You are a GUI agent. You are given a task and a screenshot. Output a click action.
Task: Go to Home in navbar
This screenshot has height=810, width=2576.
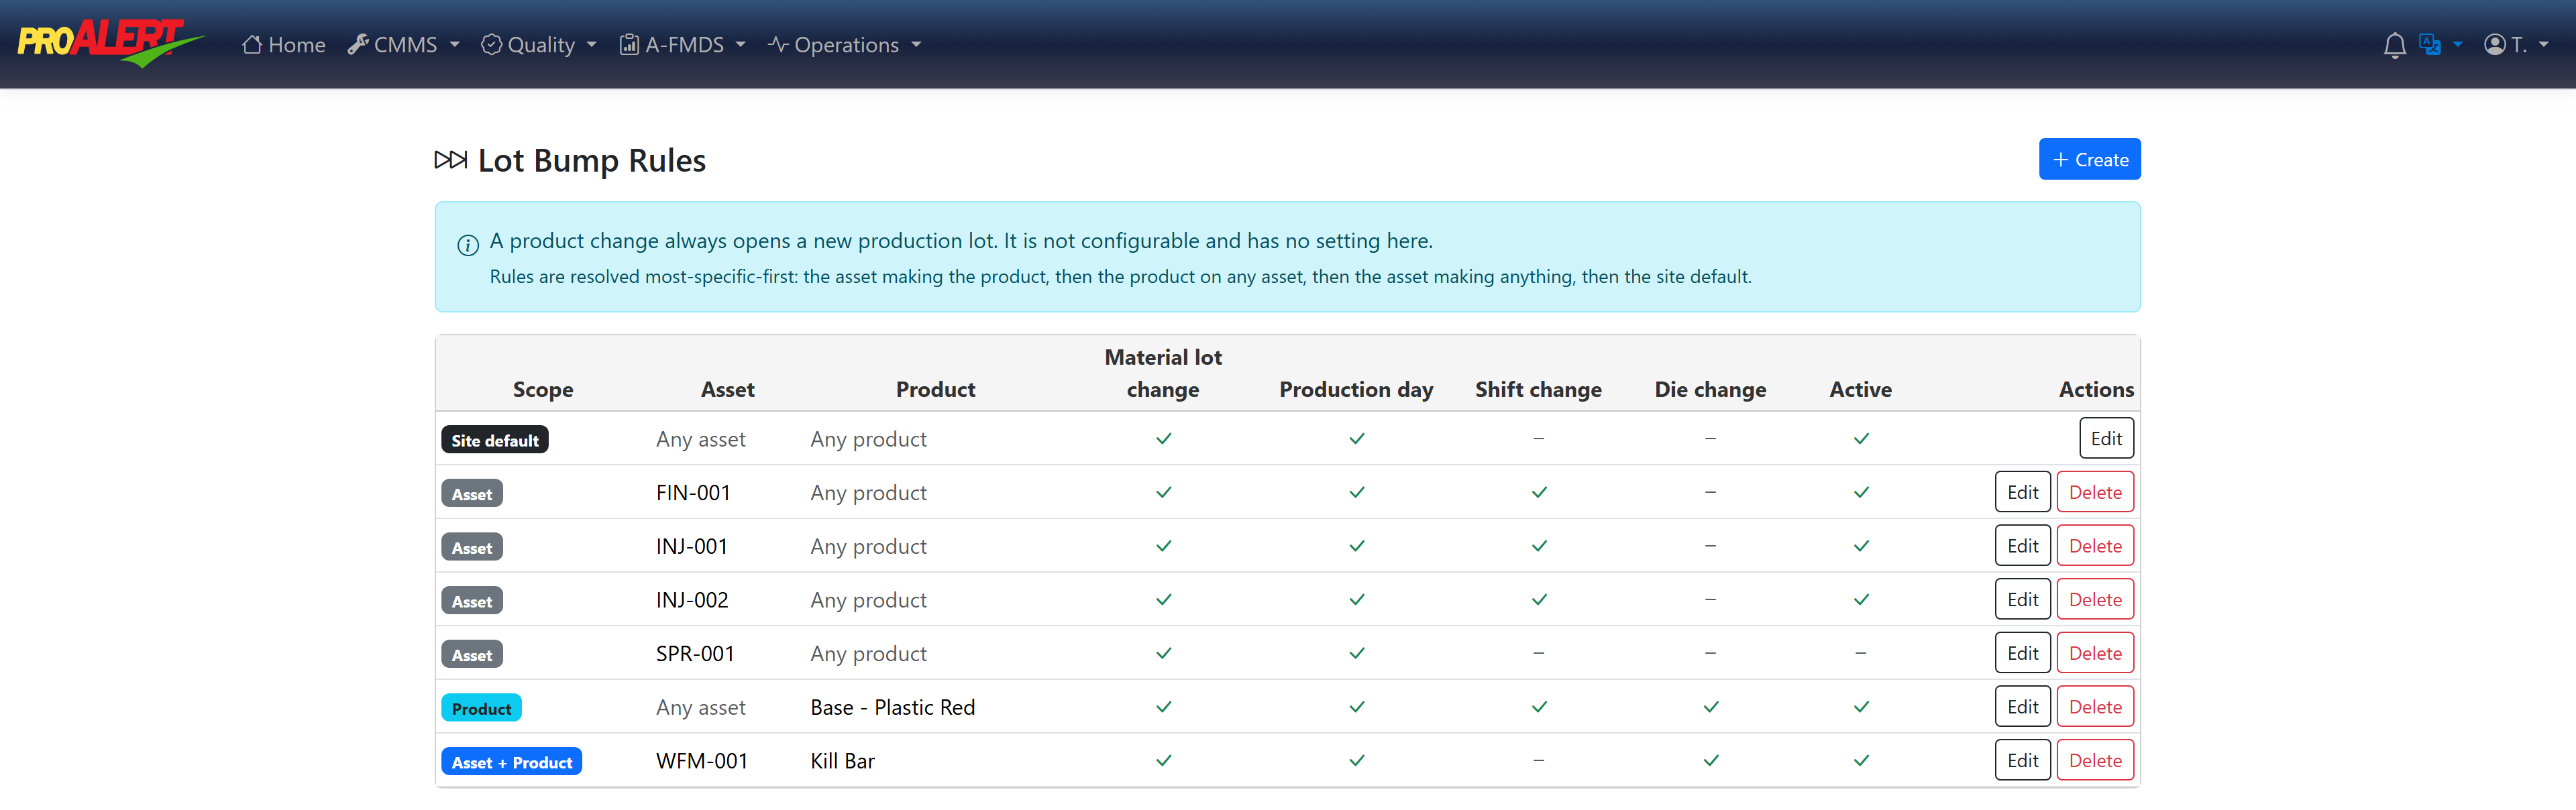tap(284, 45)
